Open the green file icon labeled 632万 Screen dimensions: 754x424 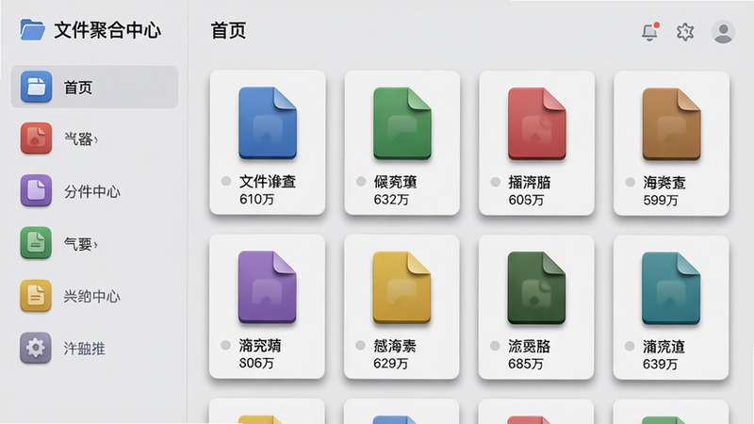pos(402,123)
